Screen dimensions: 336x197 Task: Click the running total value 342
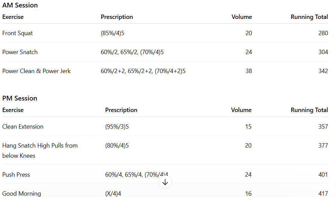point(323,71)
